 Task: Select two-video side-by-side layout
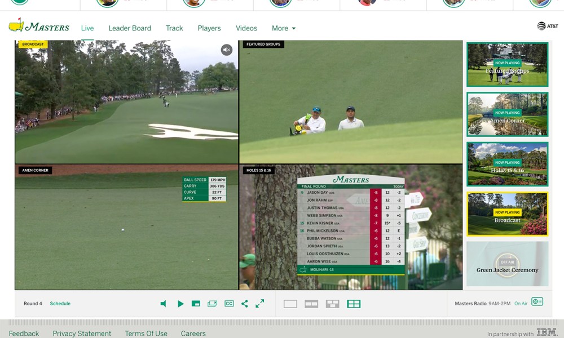pyautogui.click(x=311, y=304)
